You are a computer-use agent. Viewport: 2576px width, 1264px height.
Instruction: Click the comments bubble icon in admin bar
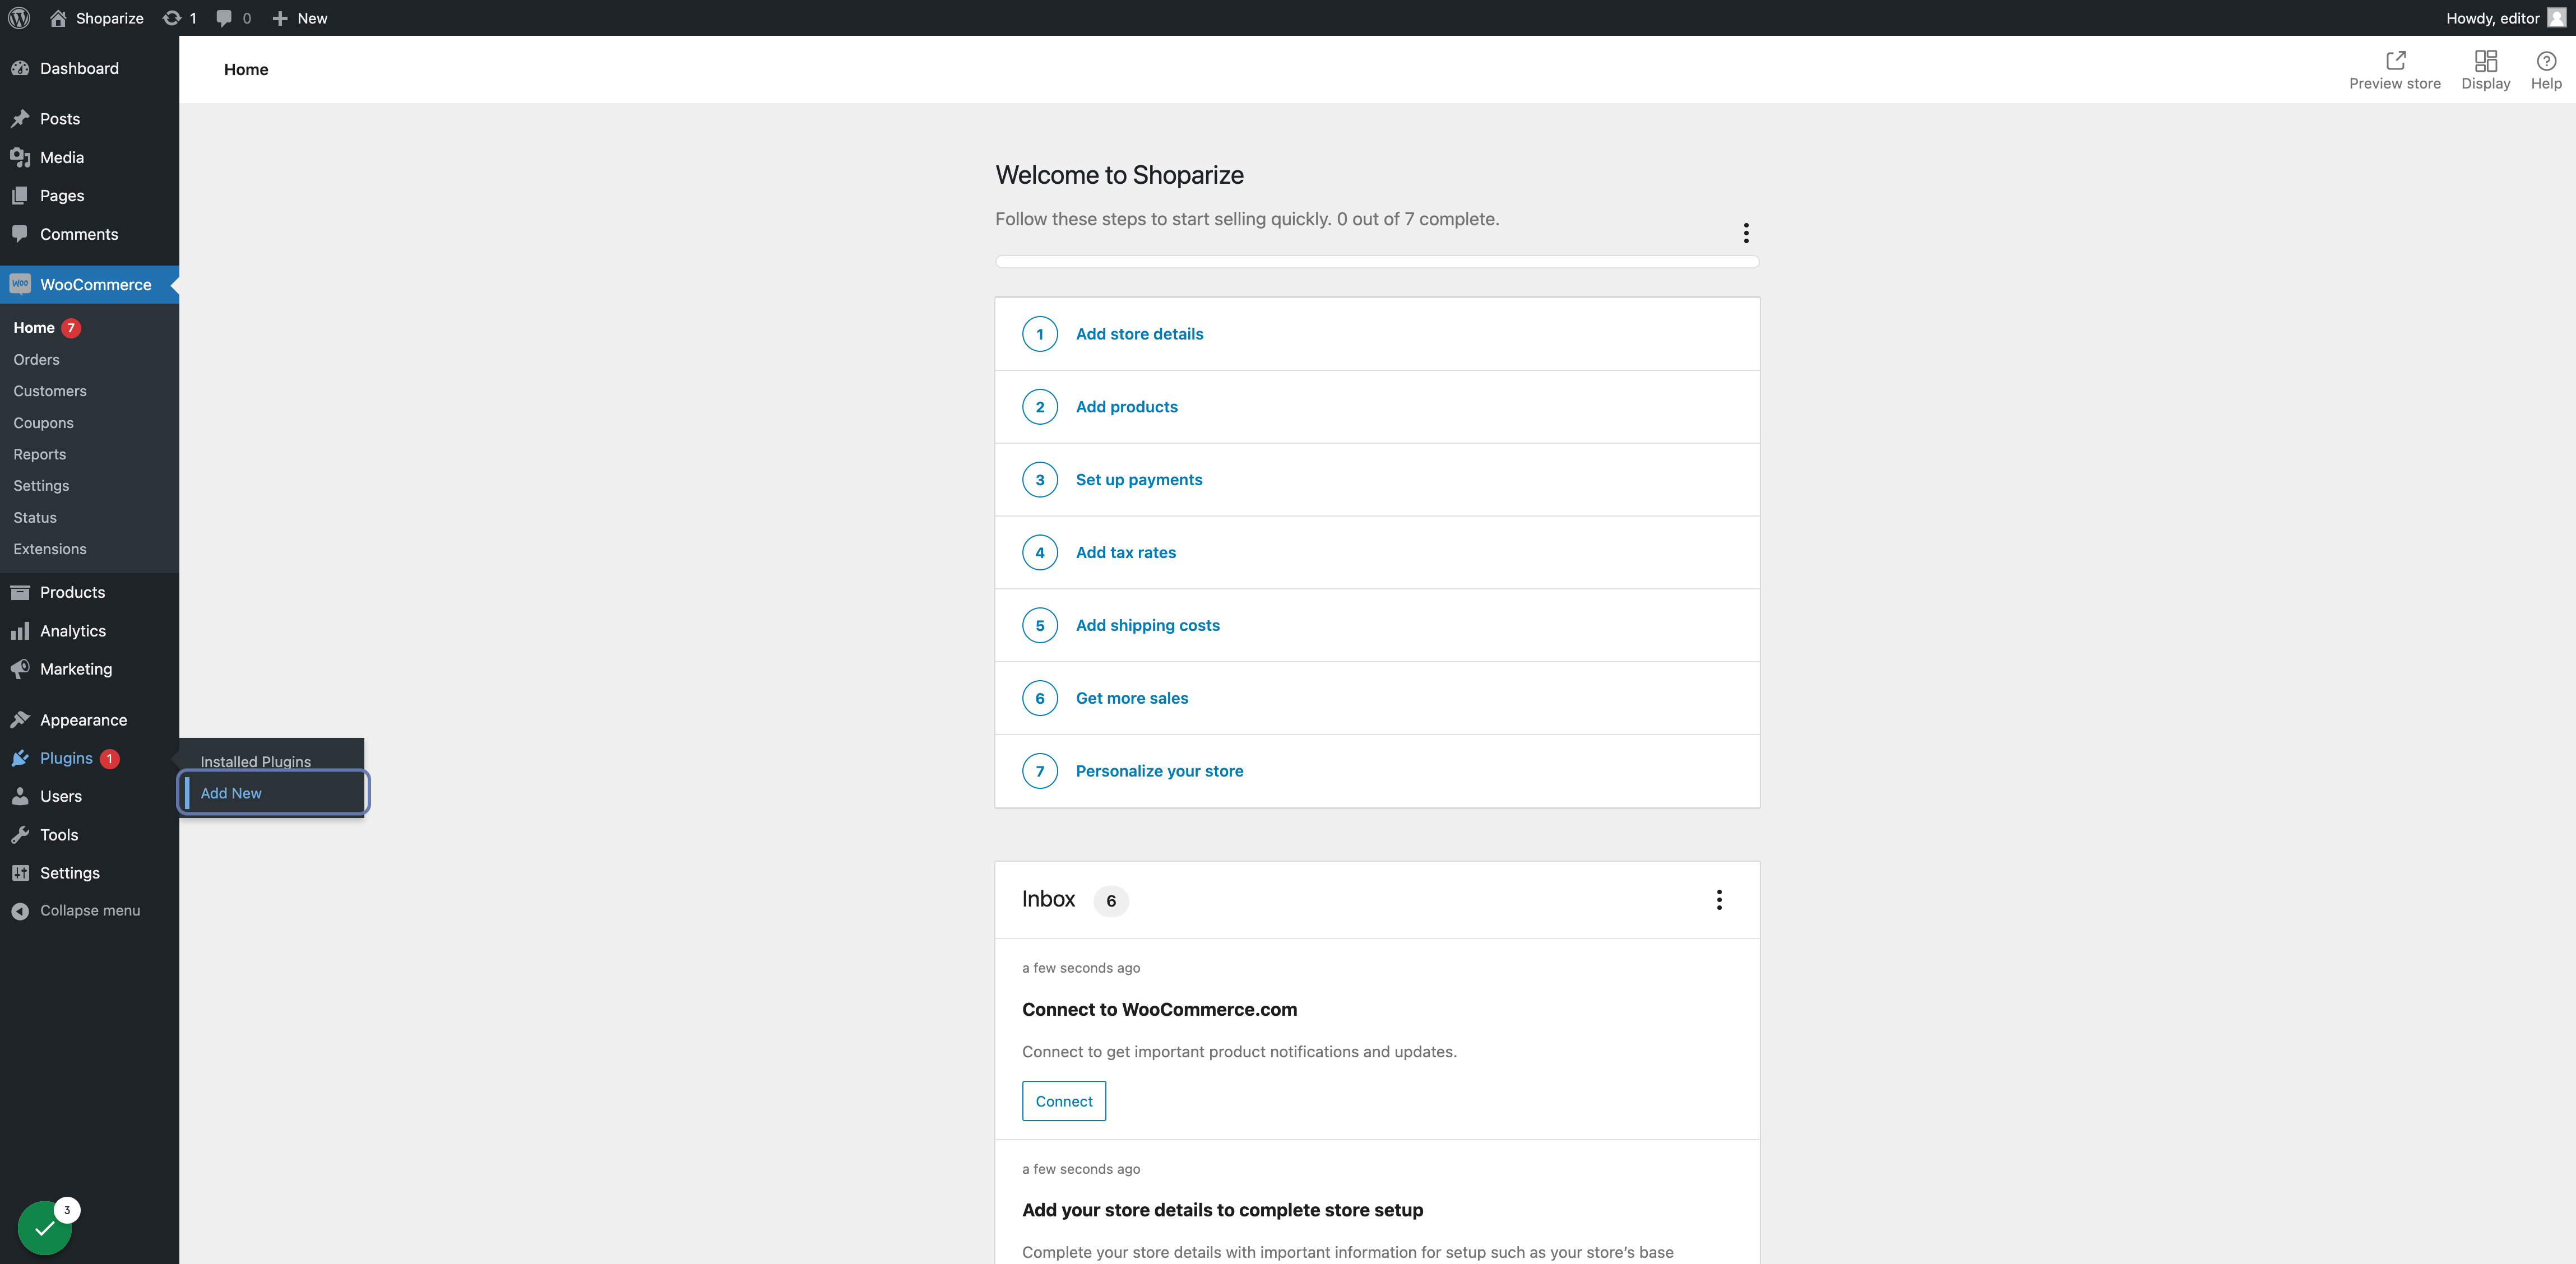(x=224, y=18)
